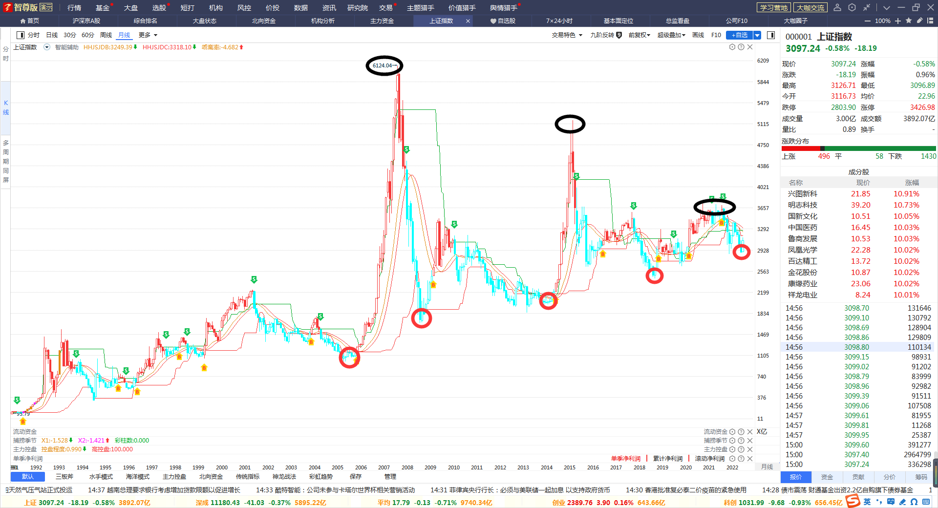Toggle the 英 language mode in IME bar
The height and width of the screenshot is (508, 938).
tap(867, 502)
